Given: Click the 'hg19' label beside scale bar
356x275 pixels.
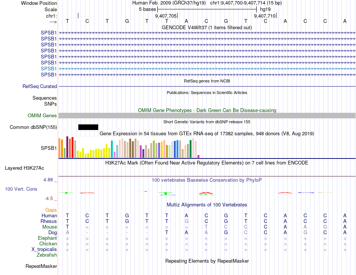Looking at the screenshot, I should (265, 9).
